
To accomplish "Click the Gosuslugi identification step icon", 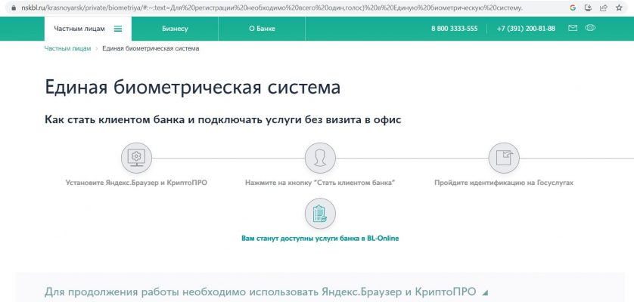I will point(504,157).
